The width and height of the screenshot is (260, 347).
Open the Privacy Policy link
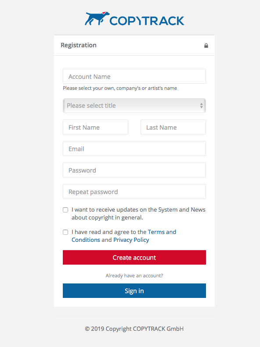131,240
